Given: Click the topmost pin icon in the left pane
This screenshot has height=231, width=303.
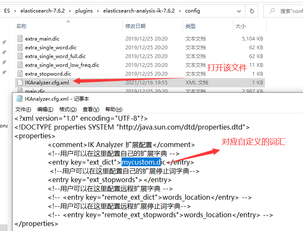Looking at the screenshot, I should (x=4, y=43).
